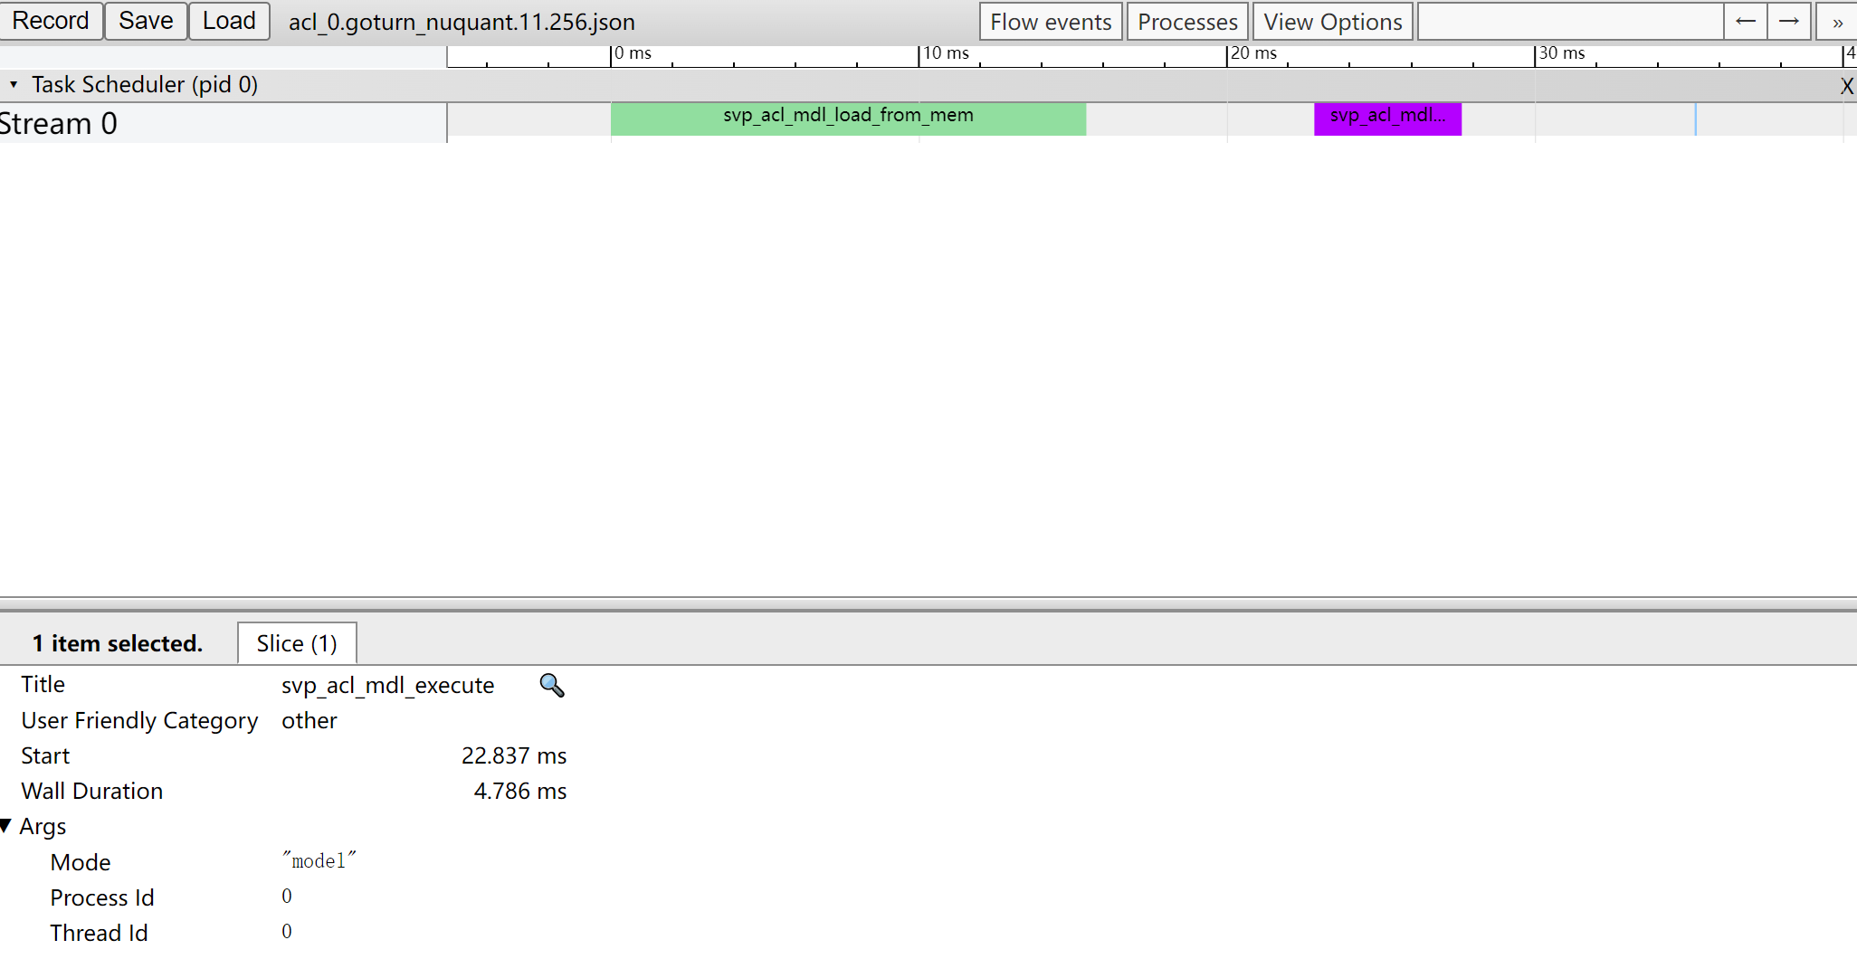1857x959 pixels.
Task: Open the Processes dropdown
Action: (x=1187, y=22)
